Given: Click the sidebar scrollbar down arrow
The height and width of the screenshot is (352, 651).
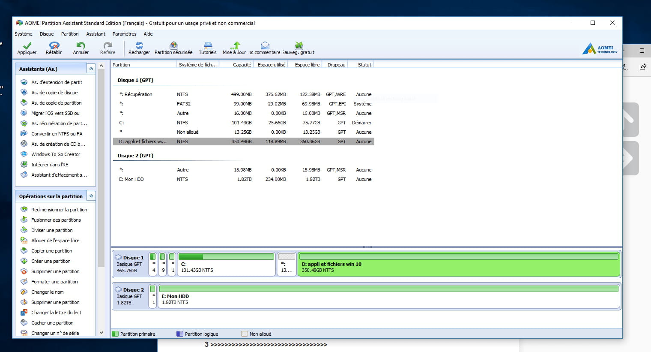Looking at the screenshot, I should click(102, 333).
